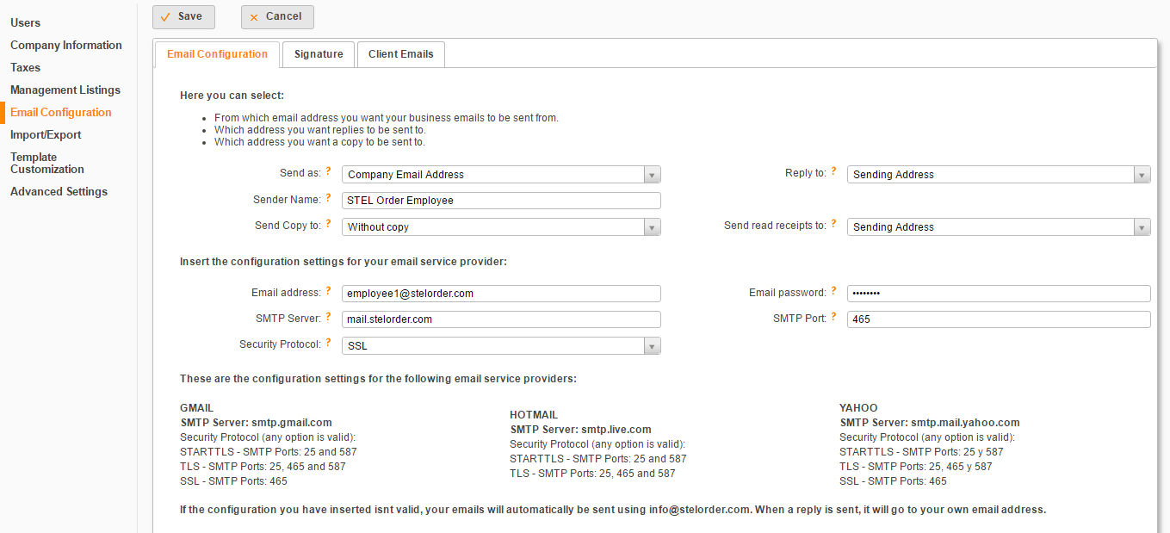Viewport: 1170px width, 533px height.
Task: Switch to the Signature tab
Action: pos(319,54)
